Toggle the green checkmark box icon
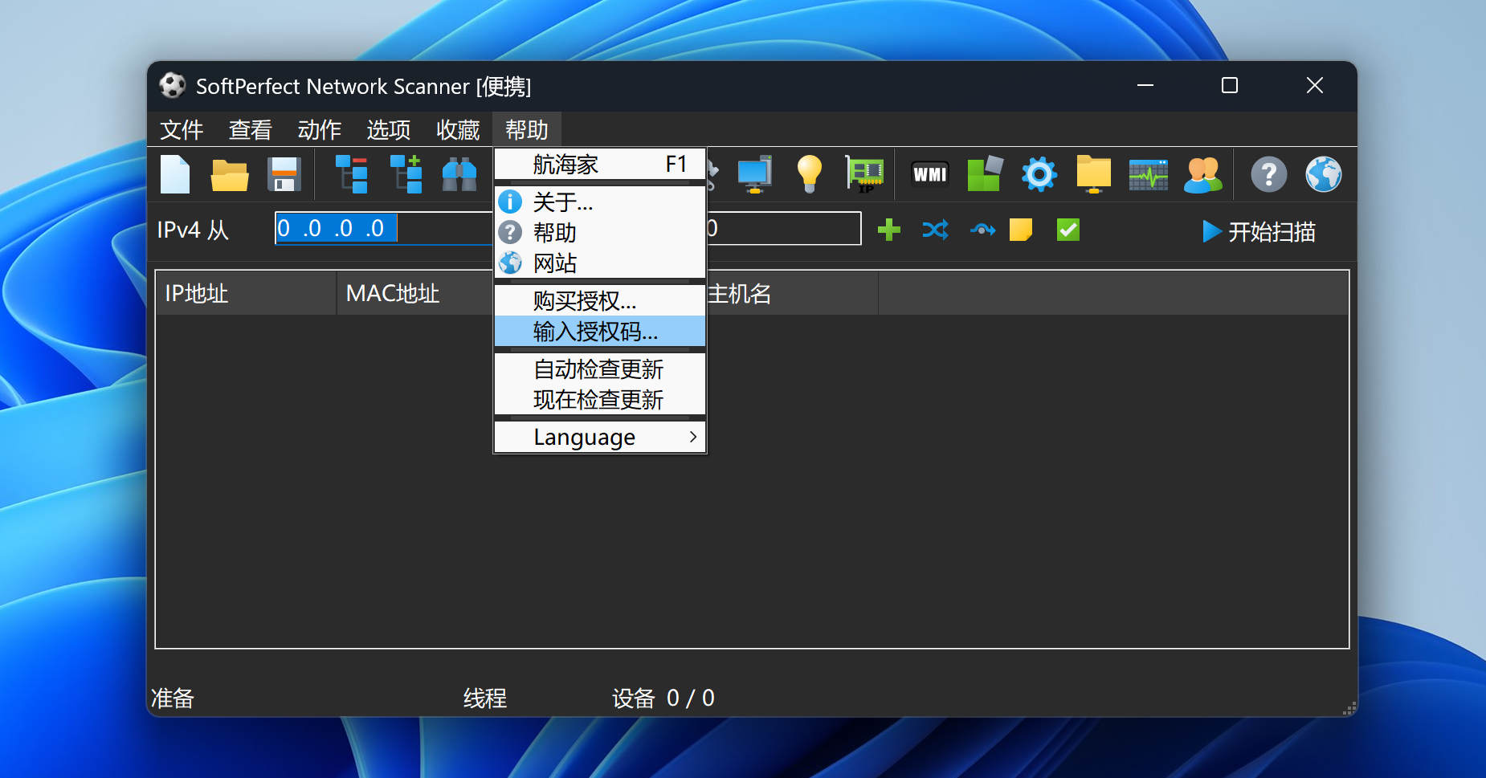 click(1068, 230)
